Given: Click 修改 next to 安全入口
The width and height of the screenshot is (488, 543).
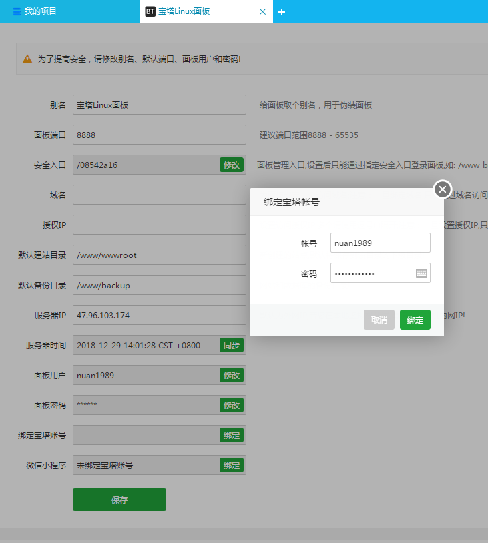Looking at the screenshot, I should (x=232, y=165).
